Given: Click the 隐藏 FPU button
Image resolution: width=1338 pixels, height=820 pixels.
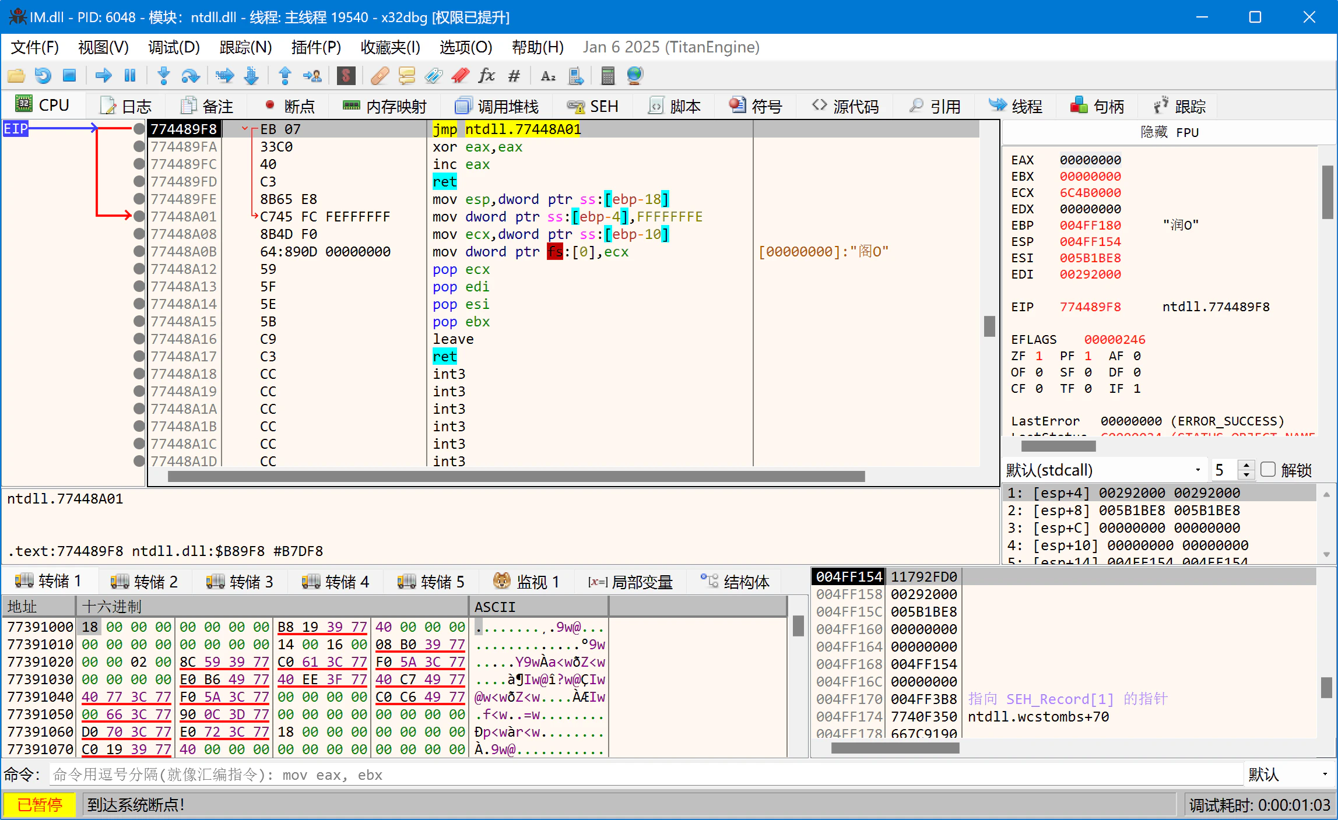Looking at the screenshot, I should 1169,132.
